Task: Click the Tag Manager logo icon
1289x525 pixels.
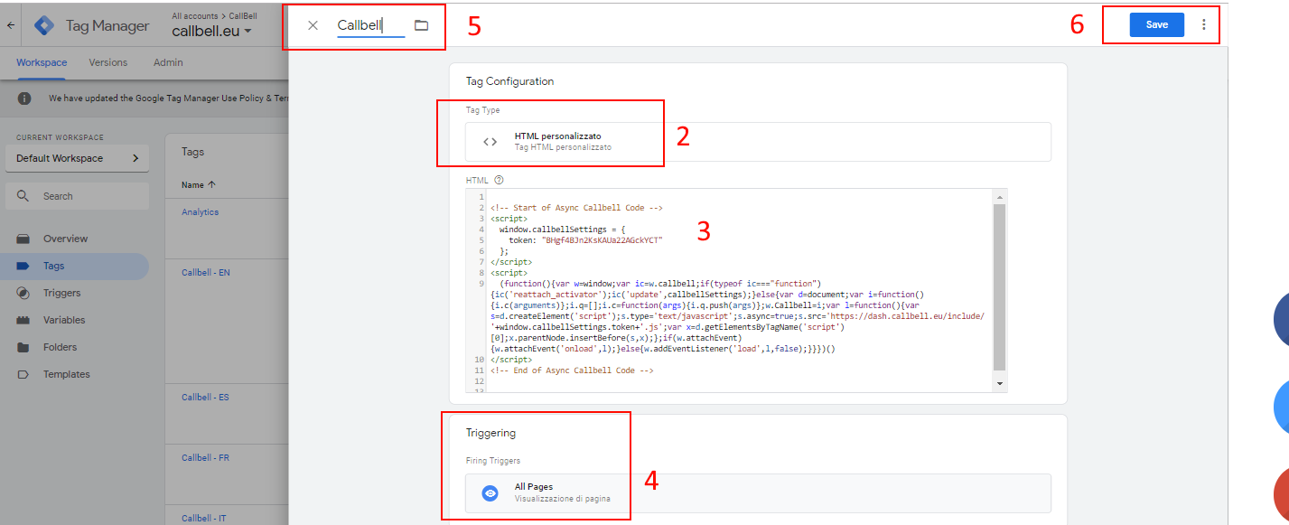Action: pyautogui.click(x=44, y=25)
